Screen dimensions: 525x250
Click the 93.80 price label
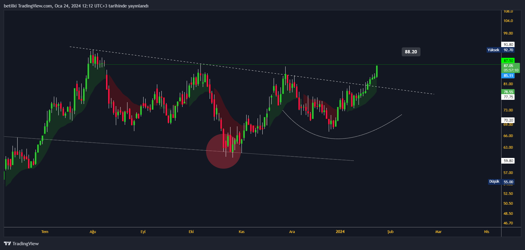pyautogui.click(x=508, y=45)
